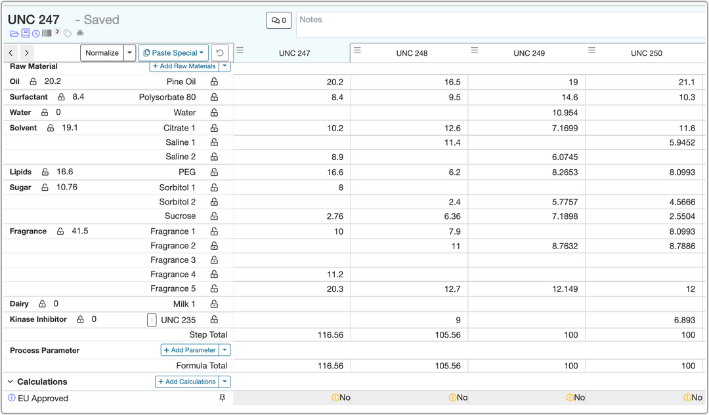Click the drag handle icon for column UNC 249
The image size is (709, 415).
475,50
